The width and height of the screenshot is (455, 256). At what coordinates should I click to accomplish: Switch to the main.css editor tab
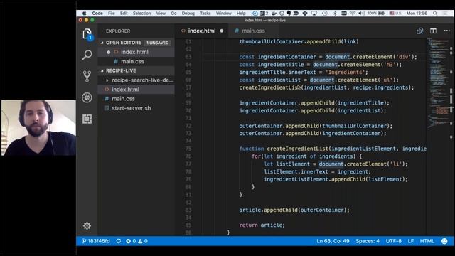pyautogui.click(x=253, y=31)
